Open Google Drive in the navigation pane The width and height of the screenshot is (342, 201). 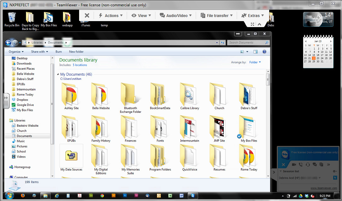click(25, 105)
